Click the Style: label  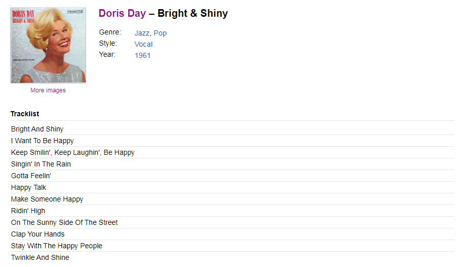coord(108,44)
